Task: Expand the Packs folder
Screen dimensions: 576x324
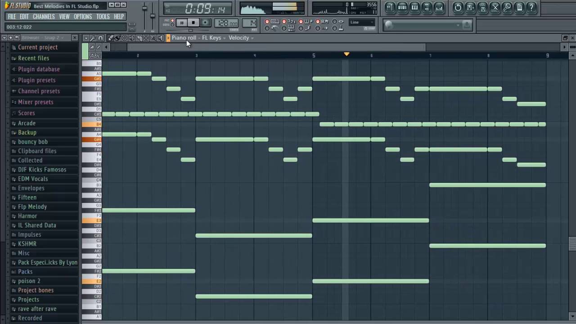Action: pyautogui.click(x=25, y=272)
